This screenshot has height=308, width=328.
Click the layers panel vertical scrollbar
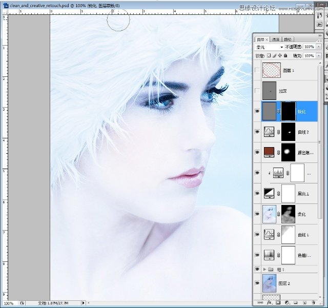click(320, 142)
